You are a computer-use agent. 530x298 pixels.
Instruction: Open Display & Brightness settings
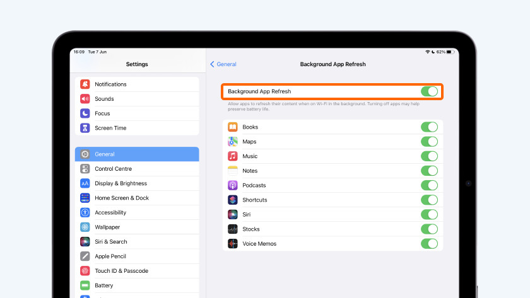click(121, 183)
